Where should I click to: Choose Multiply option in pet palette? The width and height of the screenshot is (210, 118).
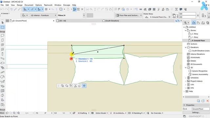(80, 86)
